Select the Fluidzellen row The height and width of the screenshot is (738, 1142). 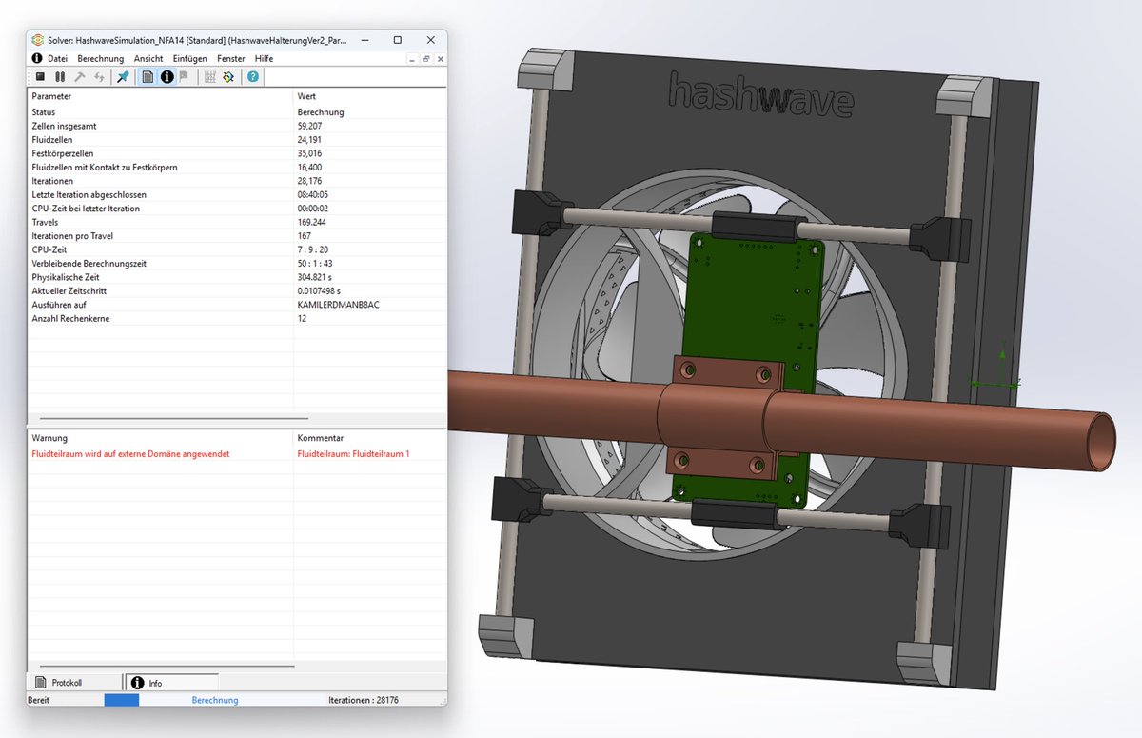237,140
